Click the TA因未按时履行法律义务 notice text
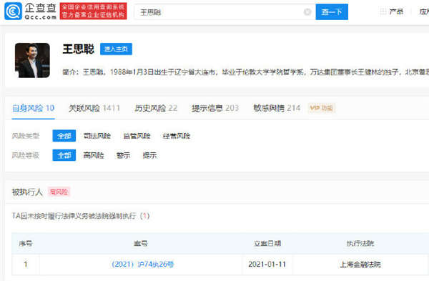 [x=81, y=216]
